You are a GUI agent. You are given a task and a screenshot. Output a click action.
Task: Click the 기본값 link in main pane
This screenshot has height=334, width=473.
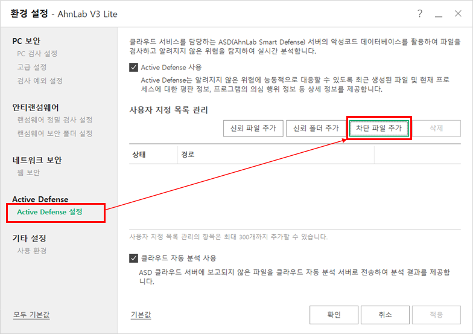tap(141, 315)
